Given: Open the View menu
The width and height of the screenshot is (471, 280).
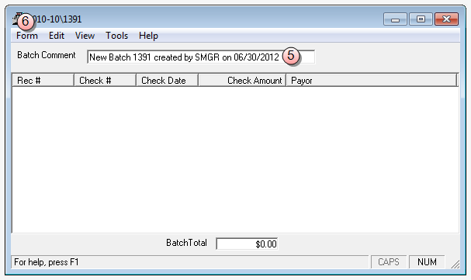Looking at the screenshot, I should 85,36.
